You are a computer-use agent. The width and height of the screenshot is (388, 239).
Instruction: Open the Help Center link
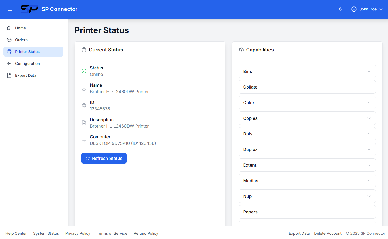[x=16, y=233]
